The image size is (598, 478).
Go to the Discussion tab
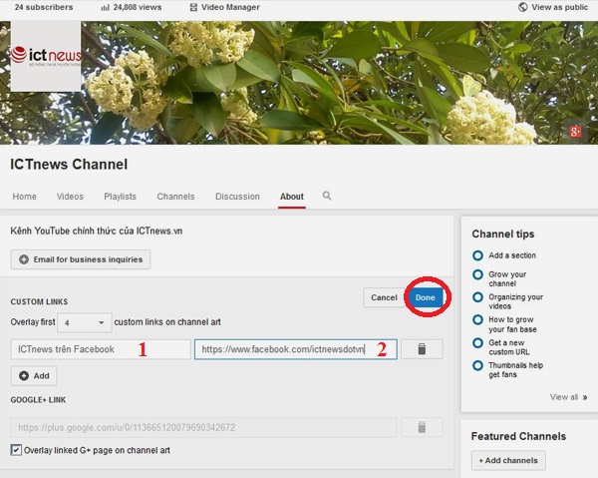[x=237, y=197]
